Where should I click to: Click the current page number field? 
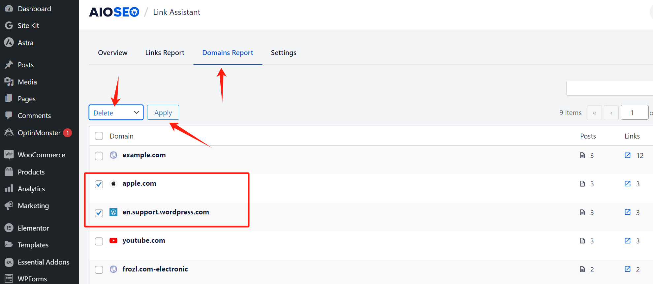[634, 112]
